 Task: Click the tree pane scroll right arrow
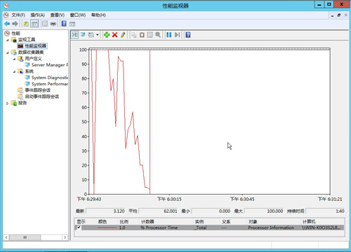pos(65,237)
